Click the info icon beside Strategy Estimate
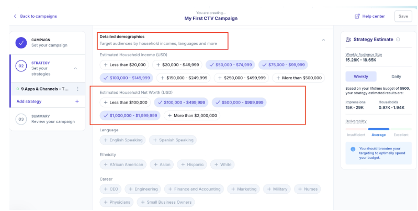 point(398,40)
